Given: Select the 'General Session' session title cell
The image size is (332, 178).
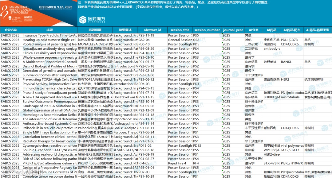Looking at the screenshot, I should [x=180, y=40].
